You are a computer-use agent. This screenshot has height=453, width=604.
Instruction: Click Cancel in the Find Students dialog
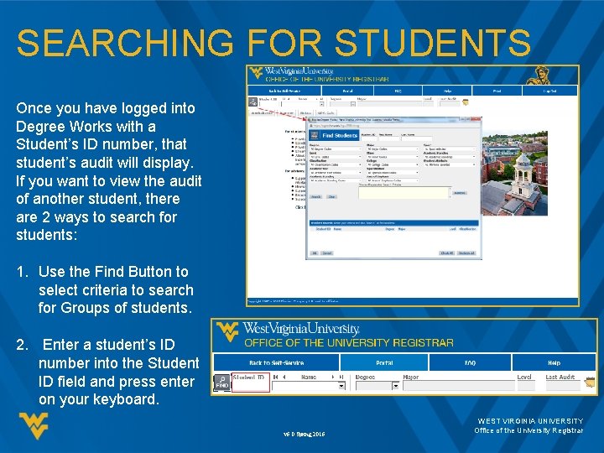[327, 253]
